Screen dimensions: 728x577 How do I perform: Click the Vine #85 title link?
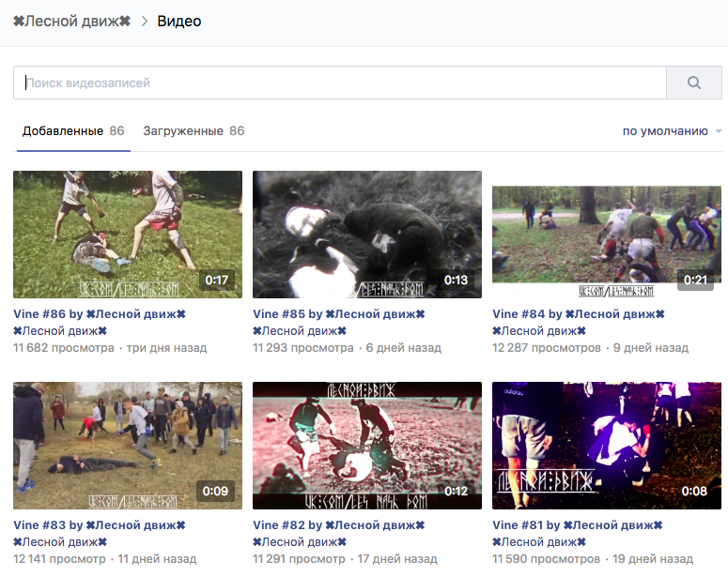point(339,314)
